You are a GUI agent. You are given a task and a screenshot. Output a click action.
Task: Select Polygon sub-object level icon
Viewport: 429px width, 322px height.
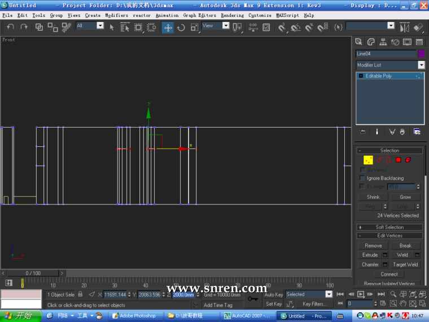(x=399, y=160)
